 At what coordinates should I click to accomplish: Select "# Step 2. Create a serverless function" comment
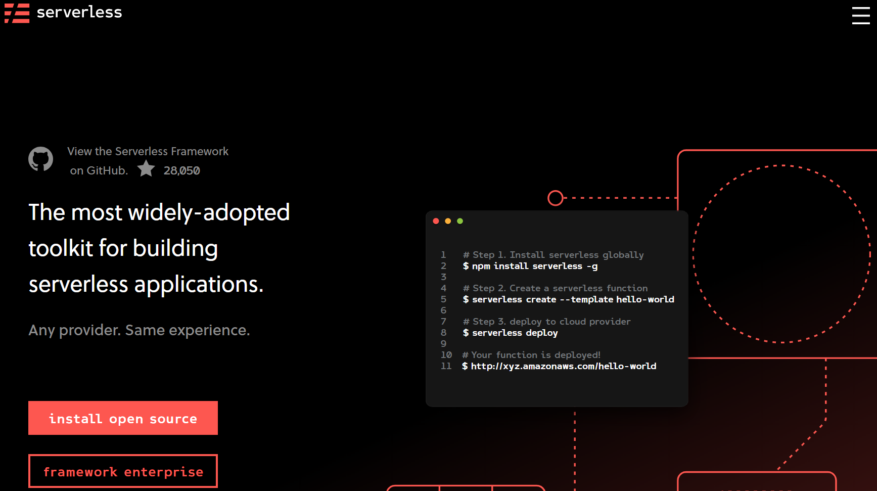point(555,288)
